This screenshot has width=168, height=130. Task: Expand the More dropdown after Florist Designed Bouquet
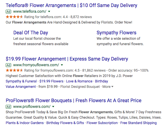point(108,87)
